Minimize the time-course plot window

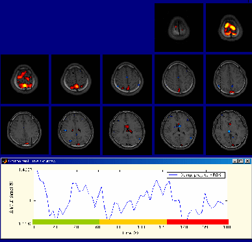pyautogui.click(x=235, y=161)
